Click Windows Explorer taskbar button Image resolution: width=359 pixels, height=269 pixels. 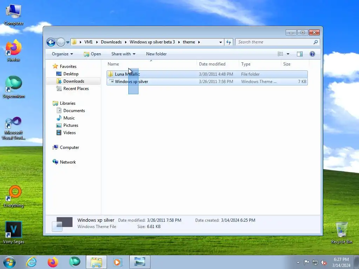point(96,262)
